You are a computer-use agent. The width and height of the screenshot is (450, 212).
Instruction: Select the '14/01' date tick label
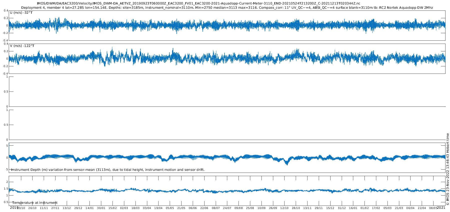89,208
